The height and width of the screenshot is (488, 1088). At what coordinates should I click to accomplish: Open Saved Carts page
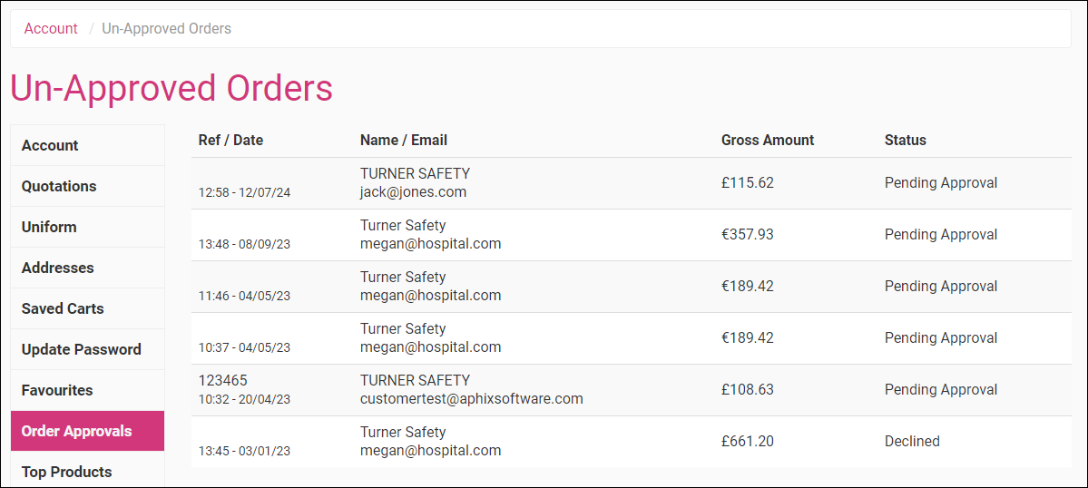click(63, 308)
